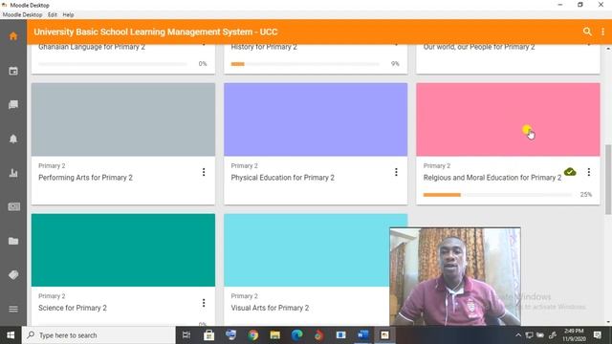Image resolution: width=612 pixels, height=344 pixels.
Task: Open File Explorer from the taskbar
Action: [274, 335]
